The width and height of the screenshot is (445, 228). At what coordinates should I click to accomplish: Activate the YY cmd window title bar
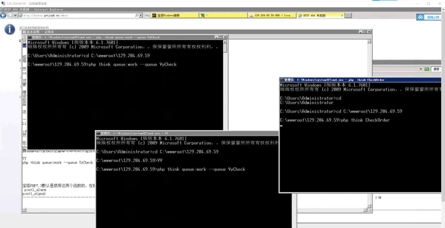[x=187, y=133]
